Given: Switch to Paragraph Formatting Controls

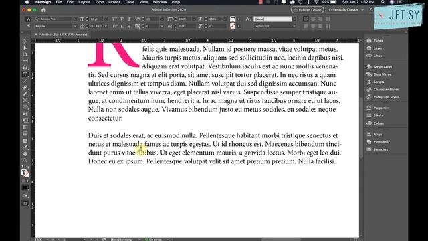Looking at the screenshot, I should click(28, 26).
